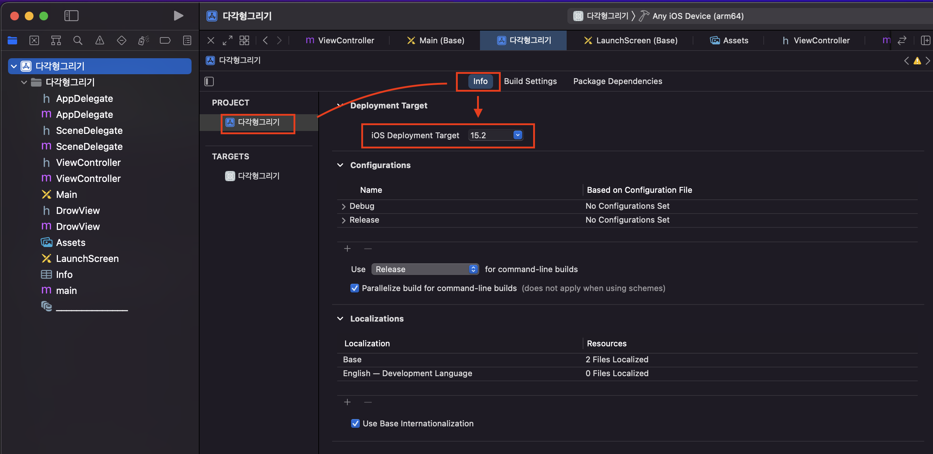This screenshot has width=933, height=454.
Task: Switch to the Build Settings tab
Action: (x=530, y=81)
